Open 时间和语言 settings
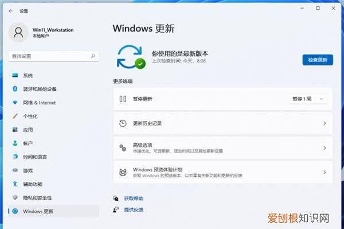 coord(53,157)
